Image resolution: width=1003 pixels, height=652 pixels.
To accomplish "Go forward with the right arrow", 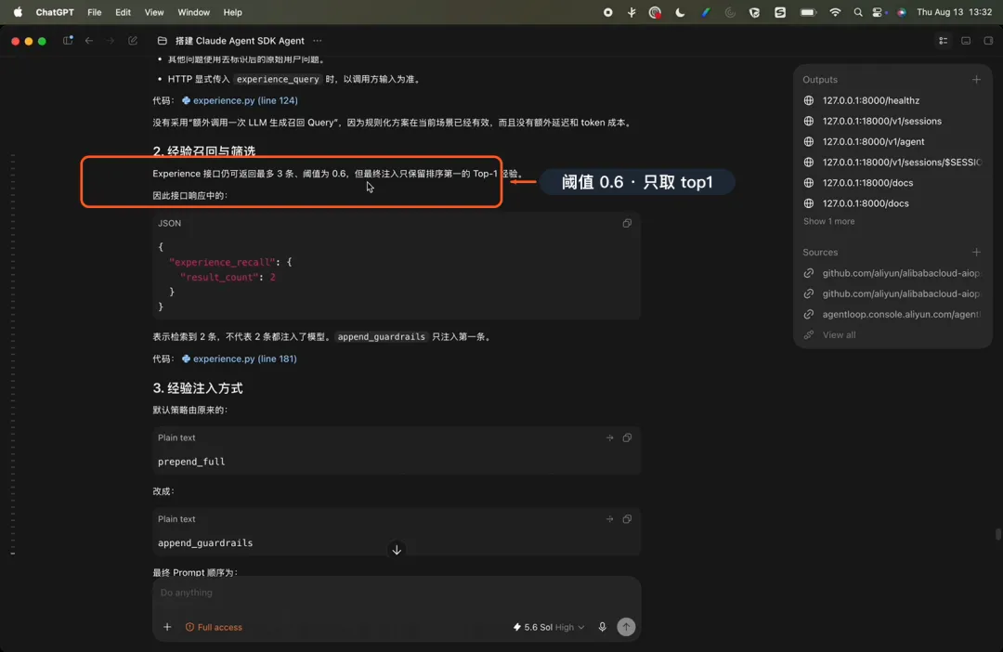I will [x=110, y=40].
